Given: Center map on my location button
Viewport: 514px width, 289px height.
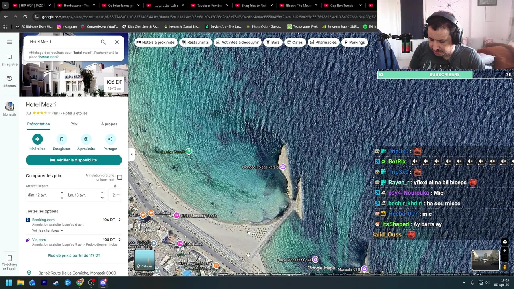Looking at the screenshot, I should click(x=505, y=242).
